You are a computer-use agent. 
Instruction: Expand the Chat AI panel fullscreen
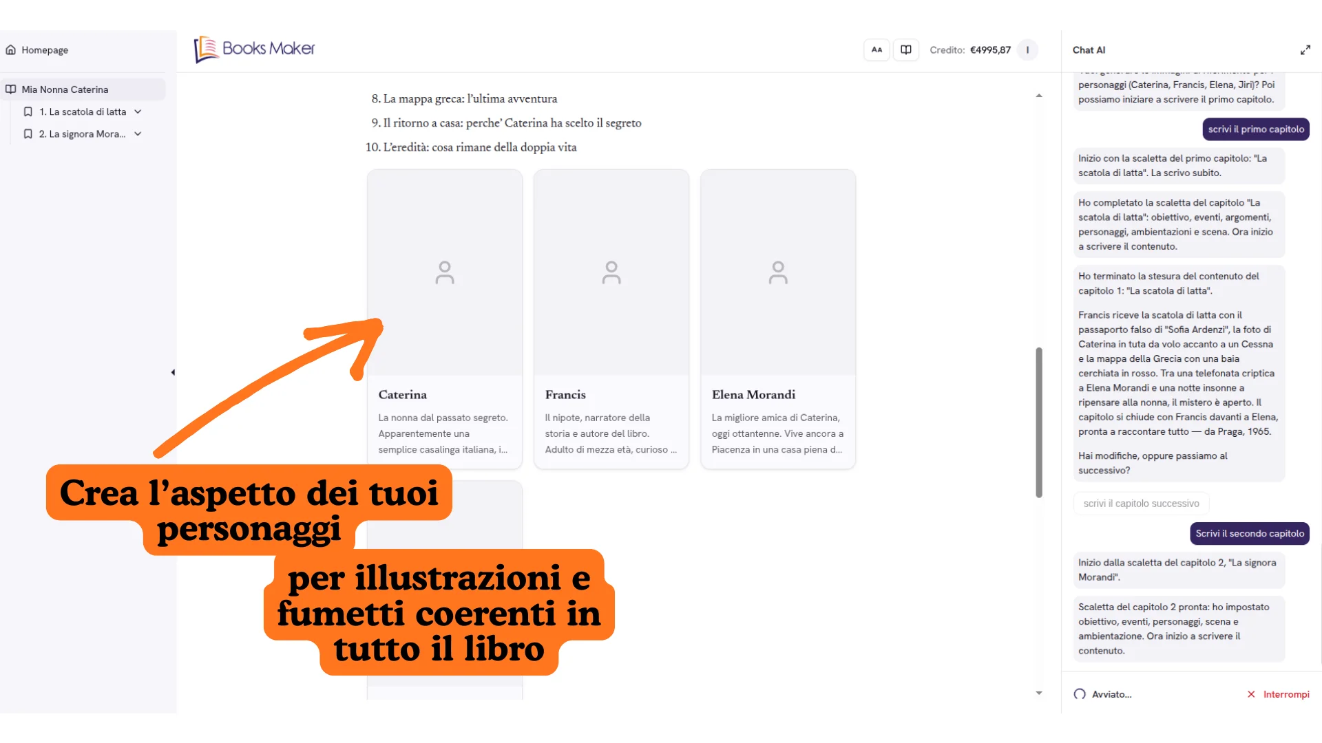point(1305,50)
